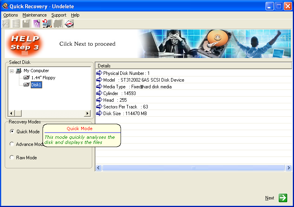This screenshot has height=207, width=294.
Task: Open the Help menu
Action: coord(75,15)
